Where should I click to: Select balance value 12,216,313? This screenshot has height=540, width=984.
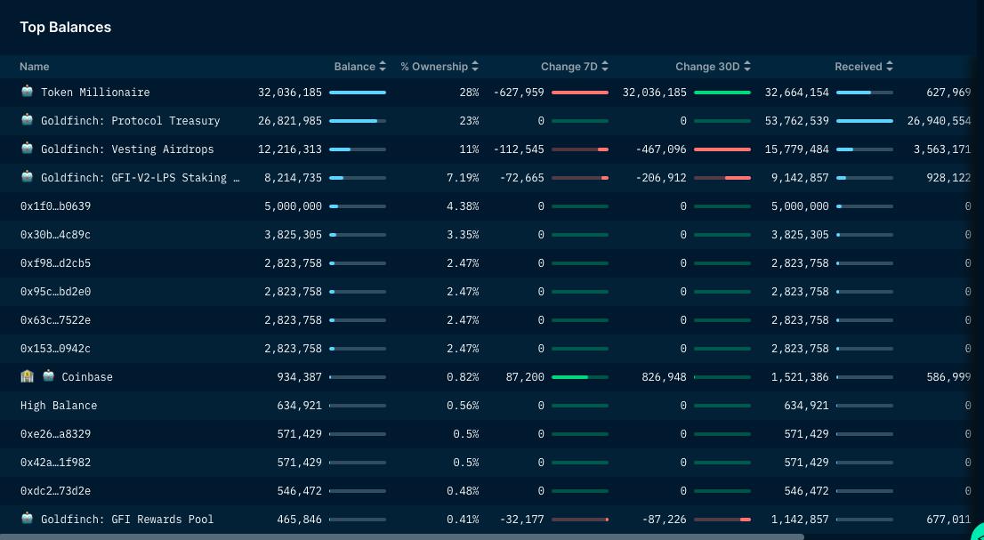[290, 149]
